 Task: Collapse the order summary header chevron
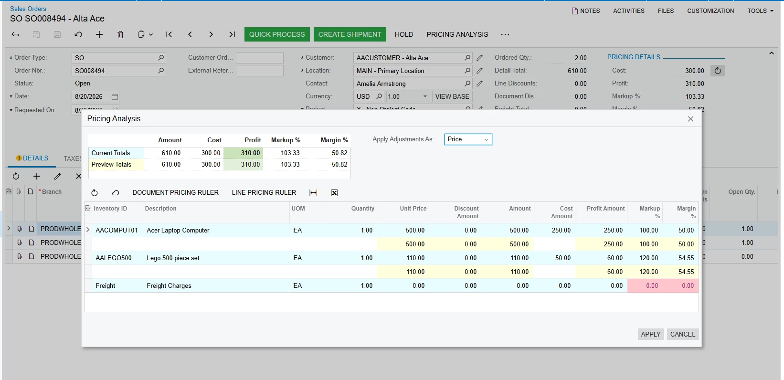coord(772,53)
